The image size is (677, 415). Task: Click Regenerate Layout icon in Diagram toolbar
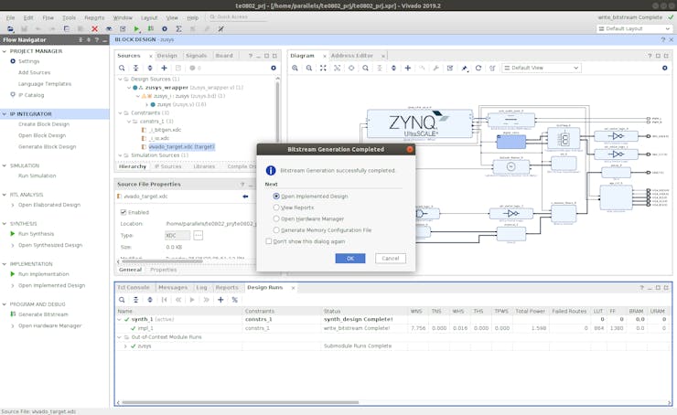[x=478, y=68]
